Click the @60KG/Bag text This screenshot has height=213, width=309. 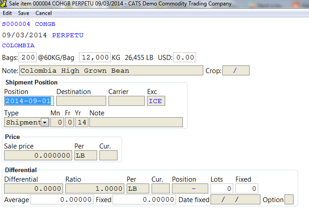[56, 58]
